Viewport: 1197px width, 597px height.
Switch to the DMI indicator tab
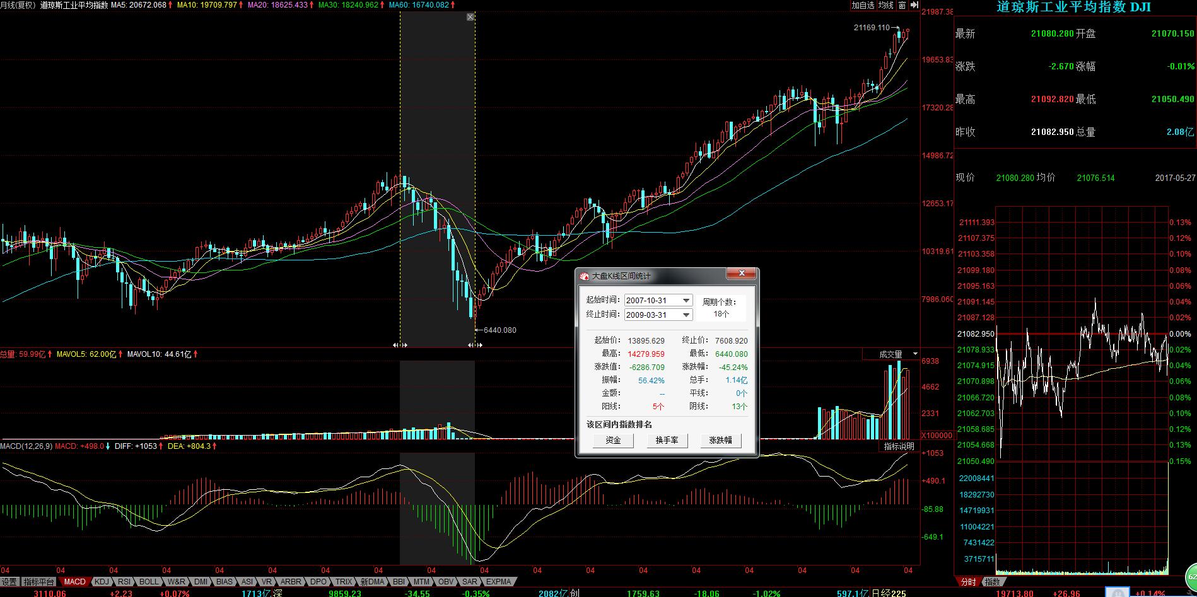pos(201,582)
